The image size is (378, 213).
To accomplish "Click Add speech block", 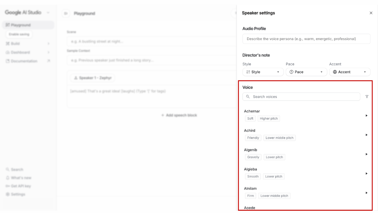I will 179,115.
